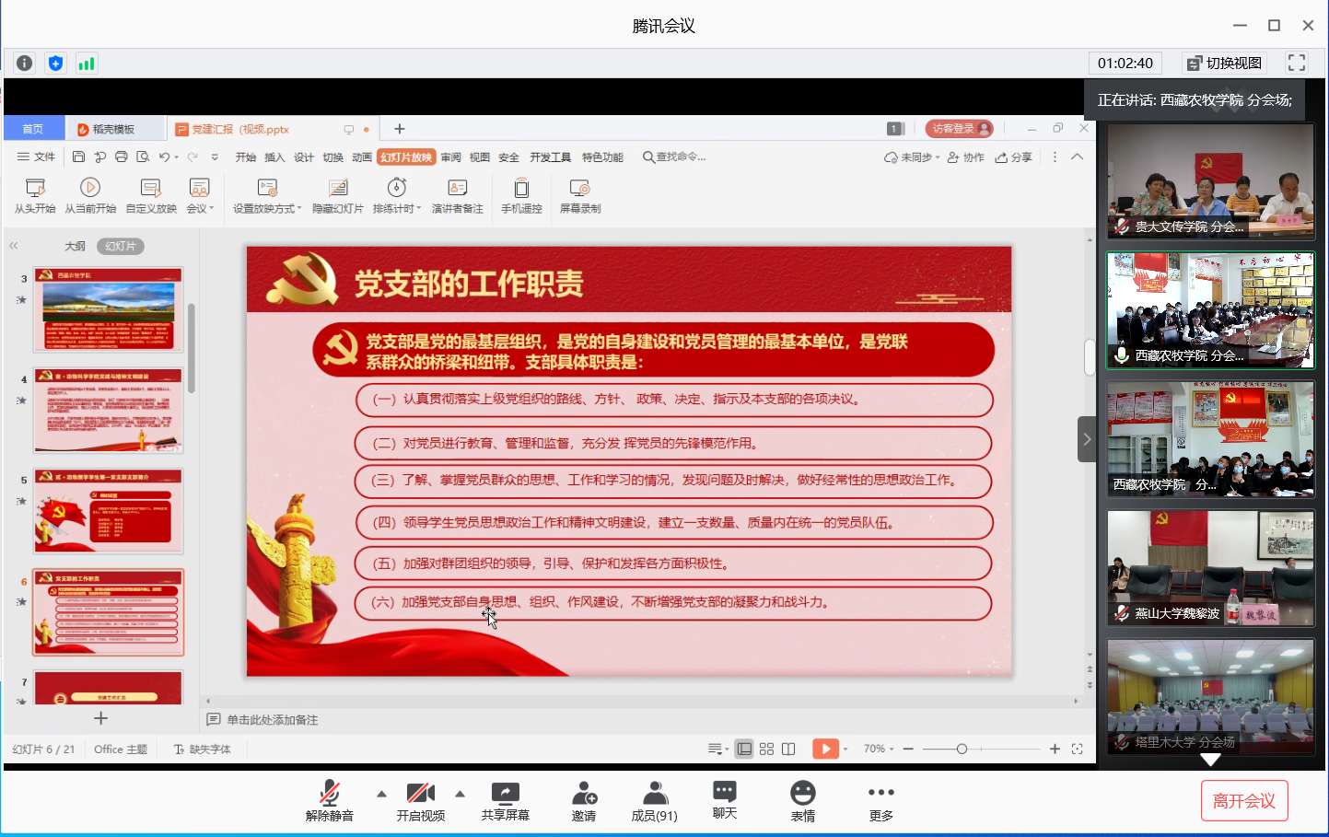The image size is (1329, 837).
Task: Leave the meeting via 离开会议
Action: [1243, 799]
